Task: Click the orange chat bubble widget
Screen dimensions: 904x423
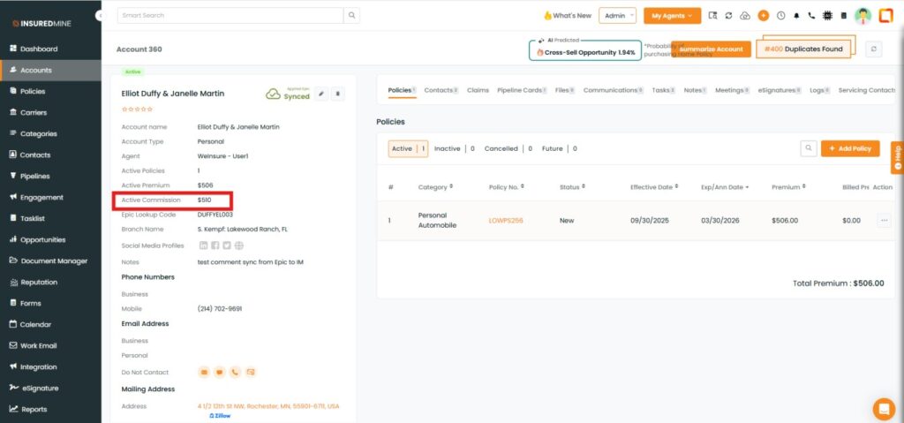Action: (x=883, y=408)
